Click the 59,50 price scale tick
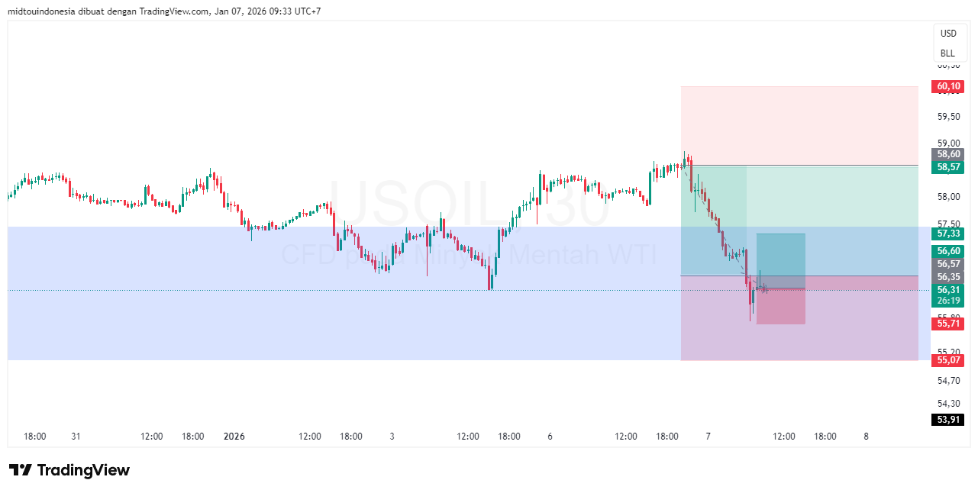 [947, 117]
